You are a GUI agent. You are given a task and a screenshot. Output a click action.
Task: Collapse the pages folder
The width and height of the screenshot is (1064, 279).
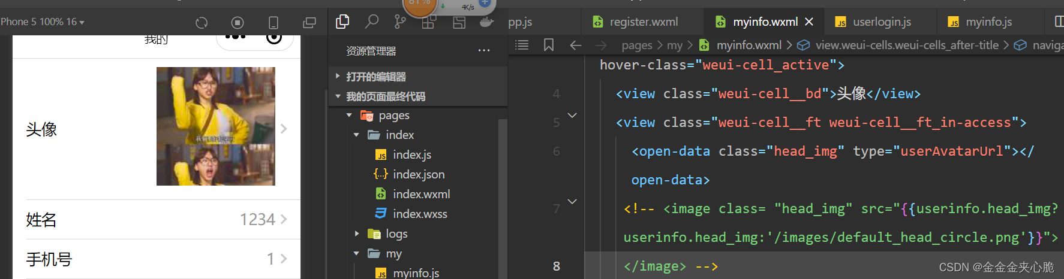[350, 115]
